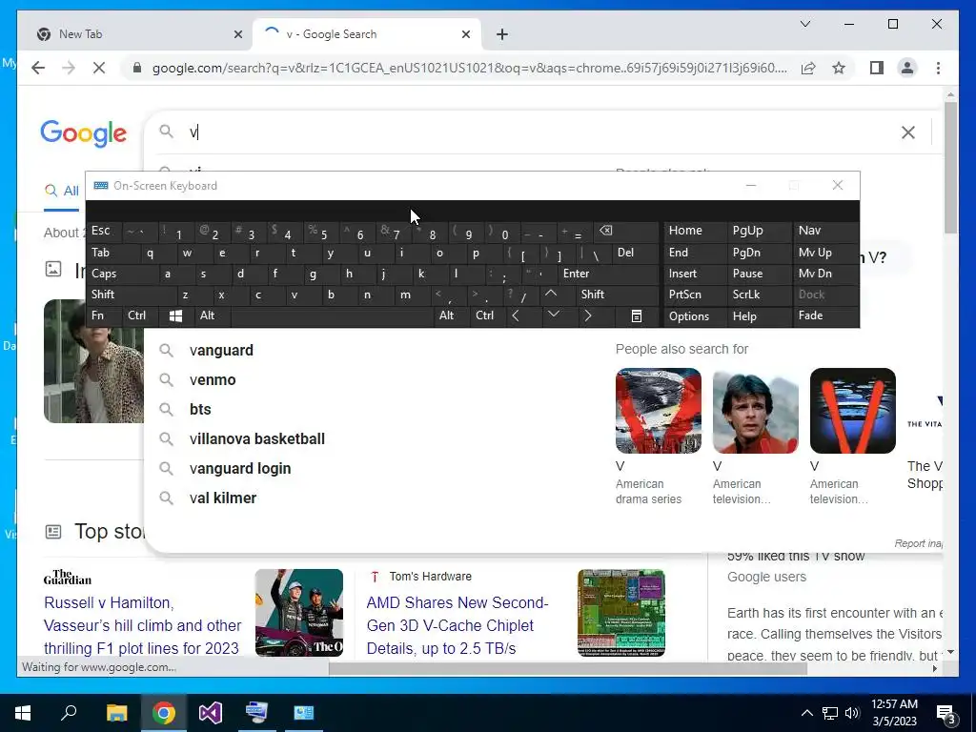Close the New Tab tab
The width and height of the screenshot is (976, 732).
(x=237, y=34)
